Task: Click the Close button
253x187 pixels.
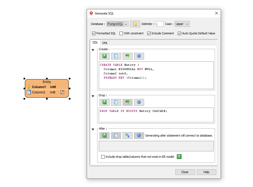Action: click(185, 172)
